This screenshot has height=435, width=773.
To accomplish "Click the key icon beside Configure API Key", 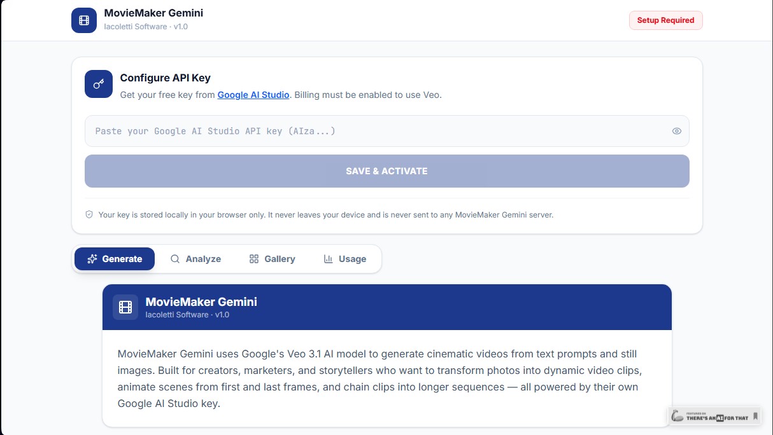I will pos(99,84).
